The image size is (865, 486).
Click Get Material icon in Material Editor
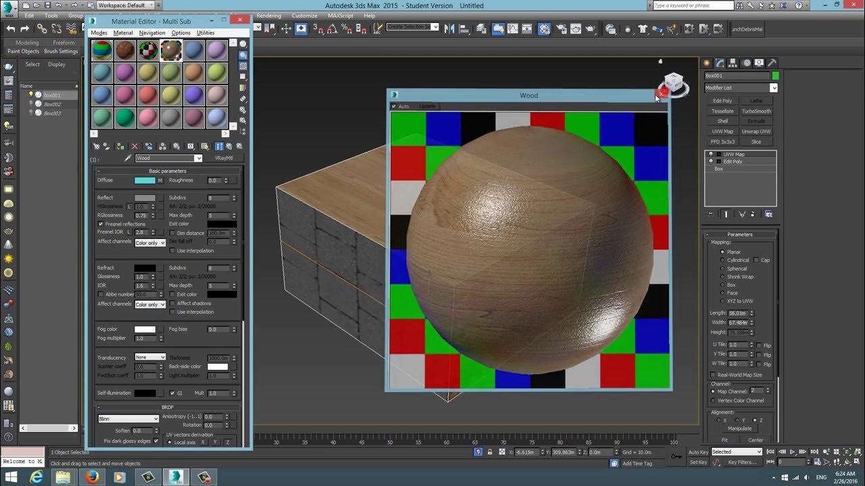click(96, 146)
